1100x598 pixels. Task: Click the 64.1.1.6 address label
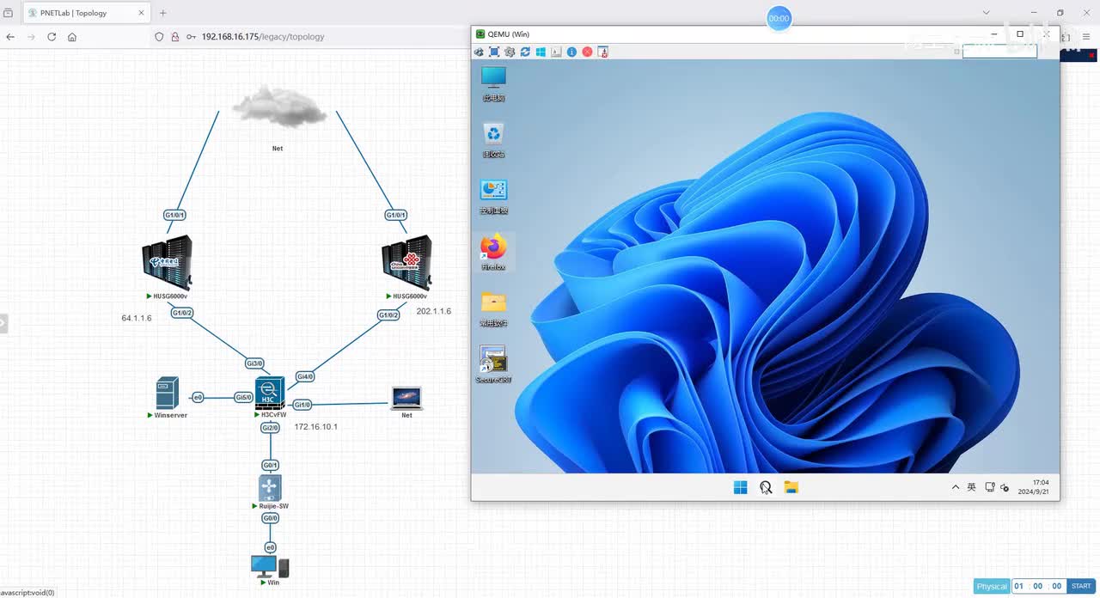point(137,318)
